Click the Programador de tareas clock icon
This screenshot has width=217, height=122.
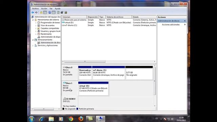click(x=39, y=23)
